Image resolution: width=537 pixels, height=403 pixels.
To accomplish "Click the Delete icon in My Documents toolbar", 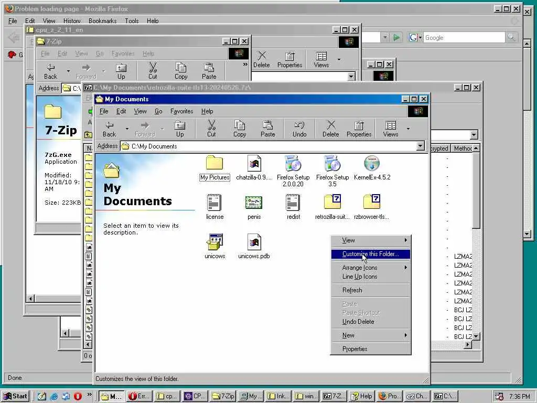I will (x=330, y=129).
